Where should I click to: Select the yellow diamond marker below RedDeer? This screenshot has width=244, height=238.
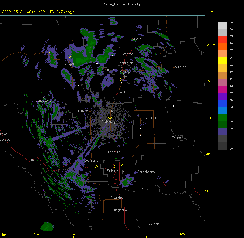pyautogui.click(x=121, y=79)
